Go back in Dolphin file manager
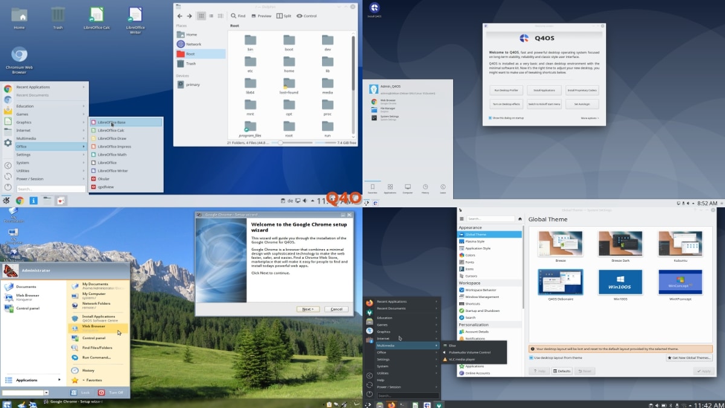This screenshot has height=408, width=725. point(179,16)
